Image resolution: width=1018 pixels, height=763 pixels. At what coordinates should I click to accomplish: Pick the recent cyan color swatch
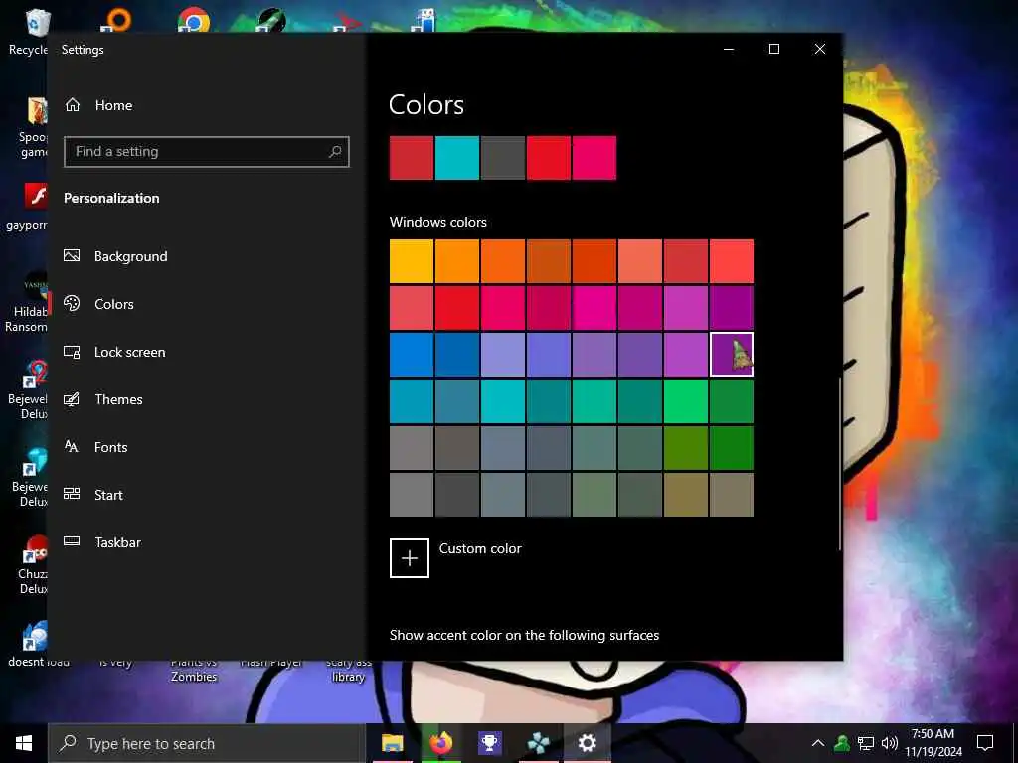(x=457, y=158)
